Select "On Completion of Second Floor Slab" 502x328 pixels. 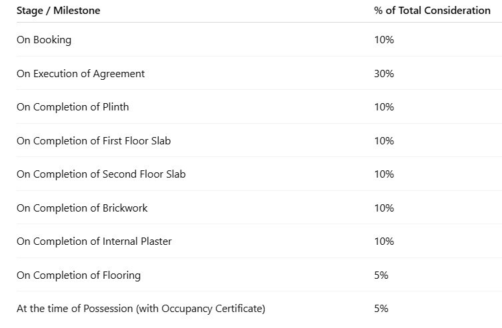click(x=101, y=174)
